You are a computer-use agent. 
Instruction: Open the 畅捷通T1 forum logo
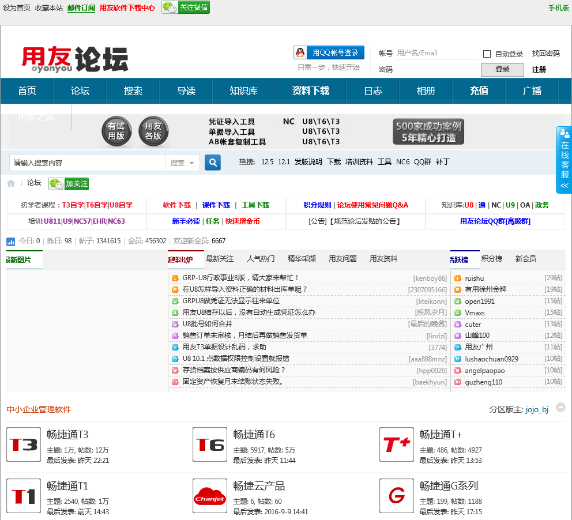[x=24, y=496]
